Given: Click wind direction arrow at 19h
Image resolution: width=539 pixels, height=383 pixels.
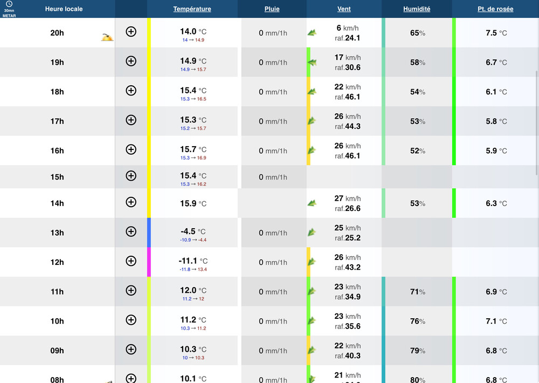Looking at the screenshot, I should tap(312, 63).
